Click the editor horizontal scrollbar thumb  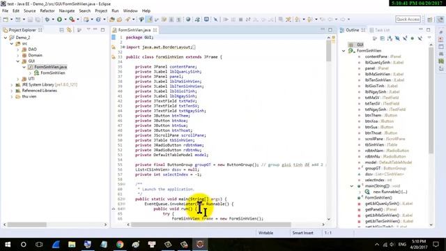pyautogui.click(x=211, y=225)
